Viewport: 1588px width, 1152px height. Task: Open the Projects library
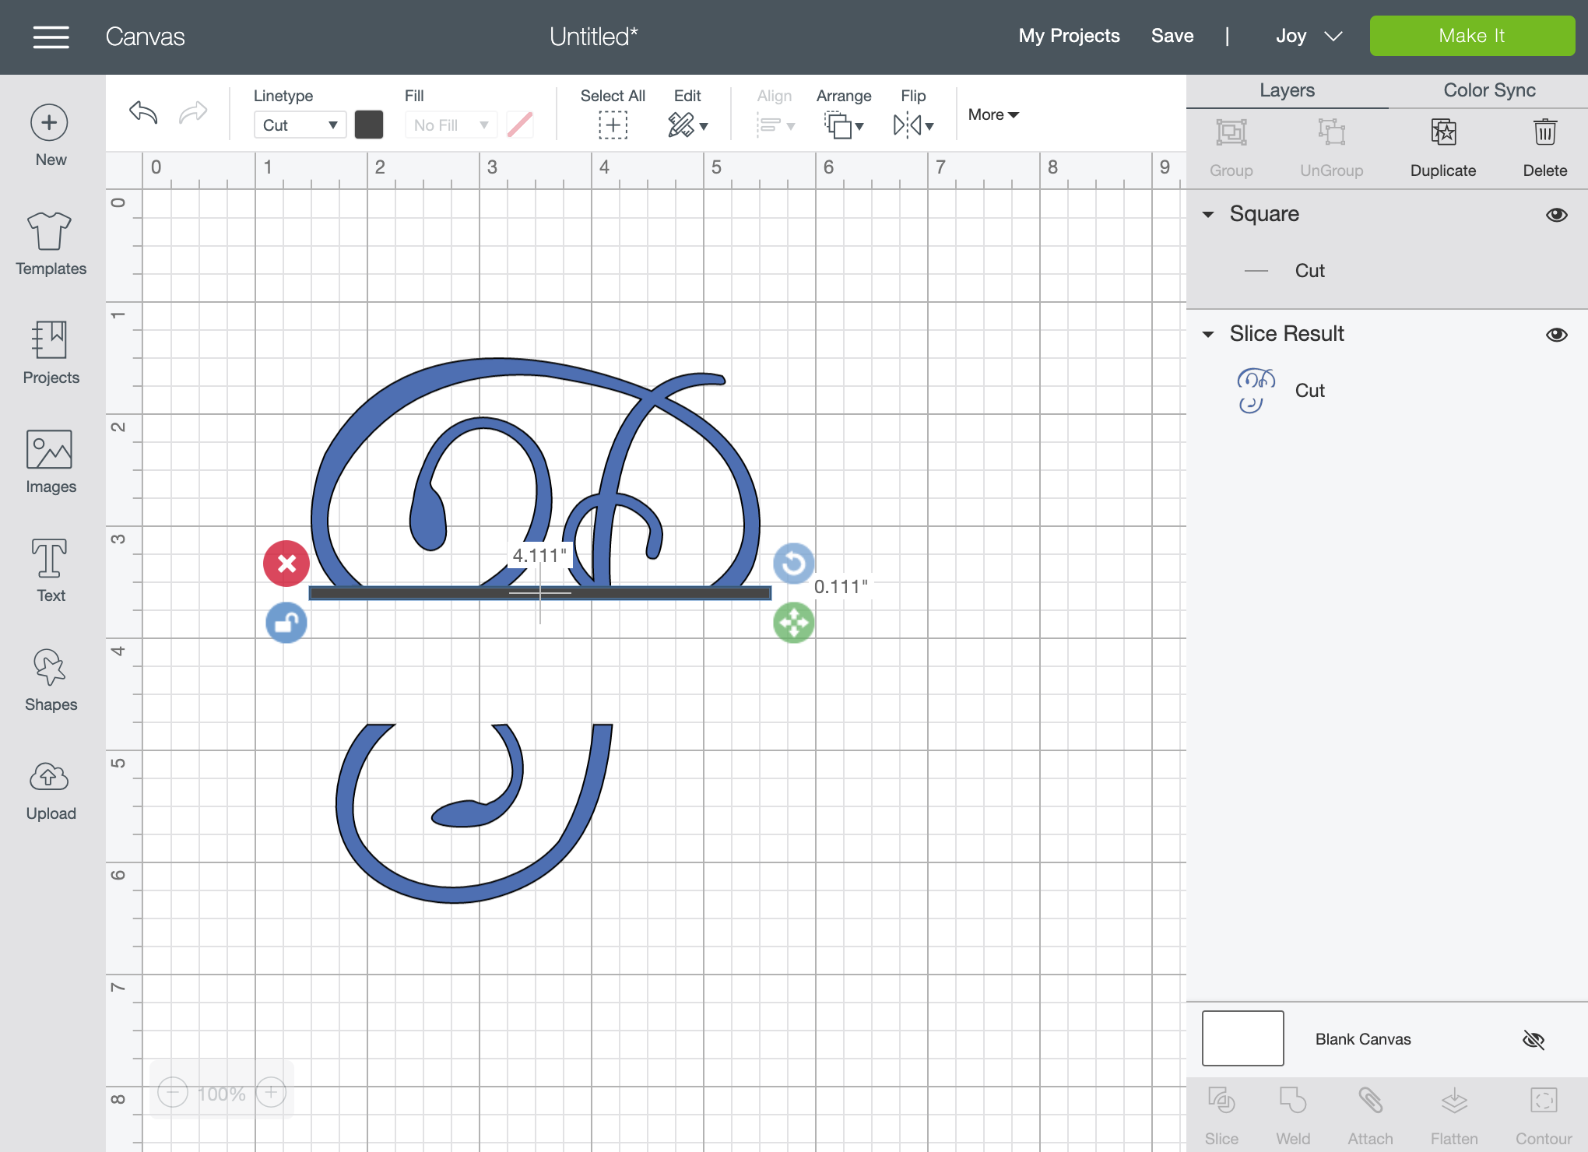point(51,353)
